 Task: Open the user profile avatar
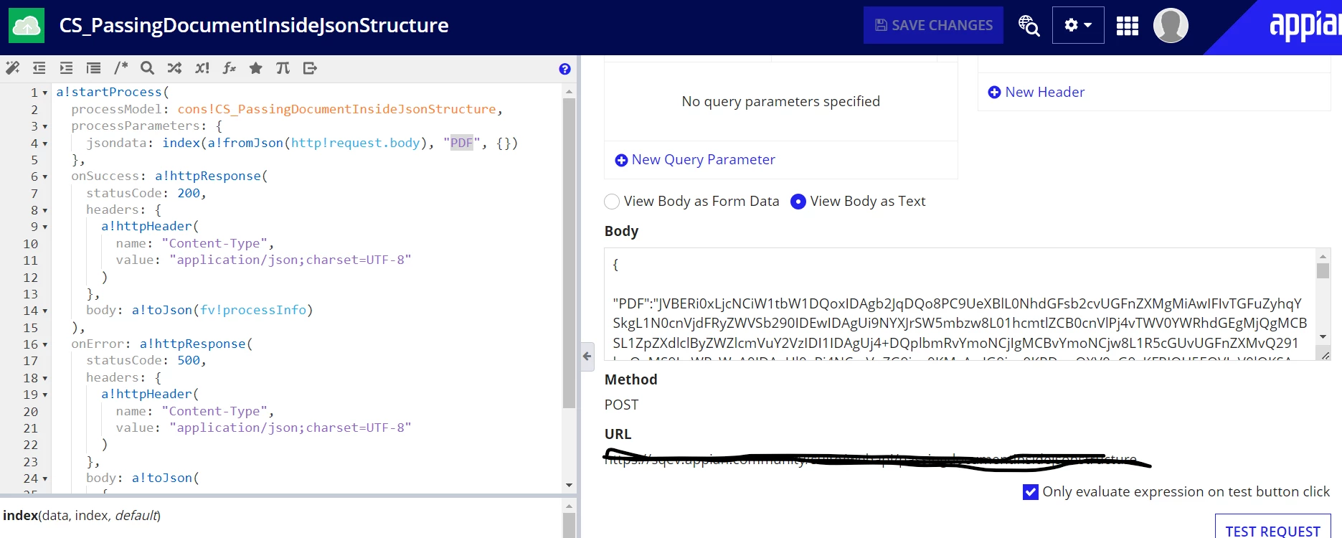pos(1171,26)
